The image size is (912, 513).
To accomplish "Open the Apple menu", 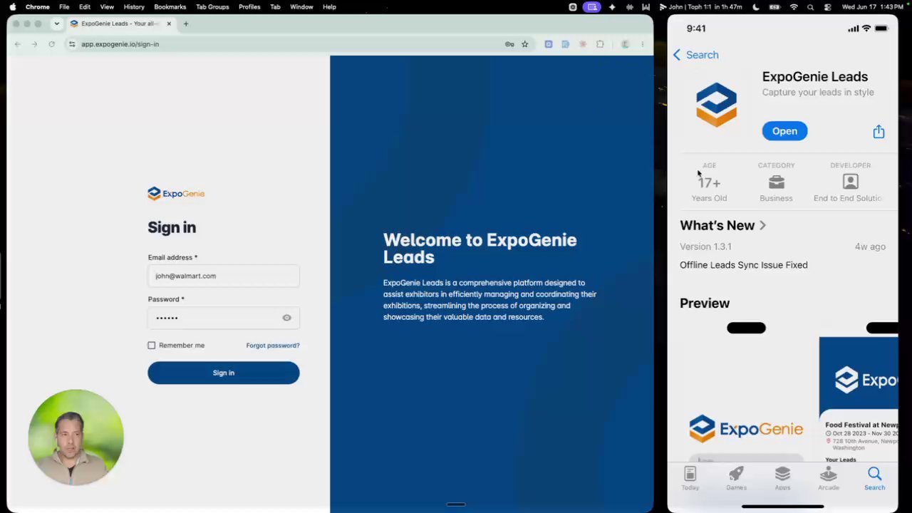I will coord(13,7).
